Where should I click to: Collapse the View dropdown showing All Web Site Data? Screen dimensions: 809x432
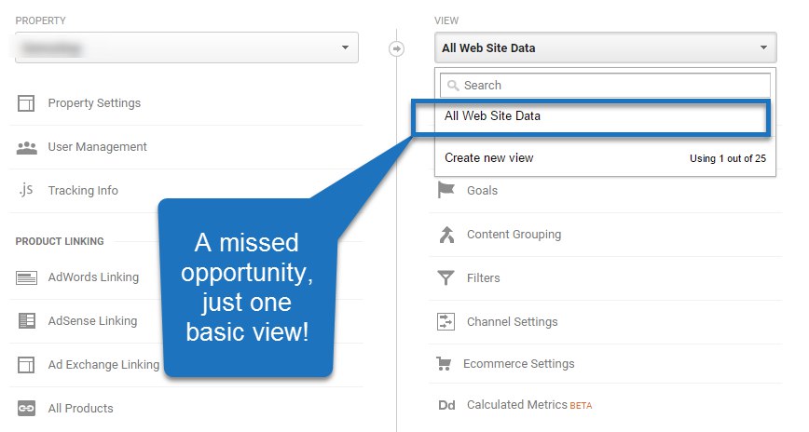(605, 47)
